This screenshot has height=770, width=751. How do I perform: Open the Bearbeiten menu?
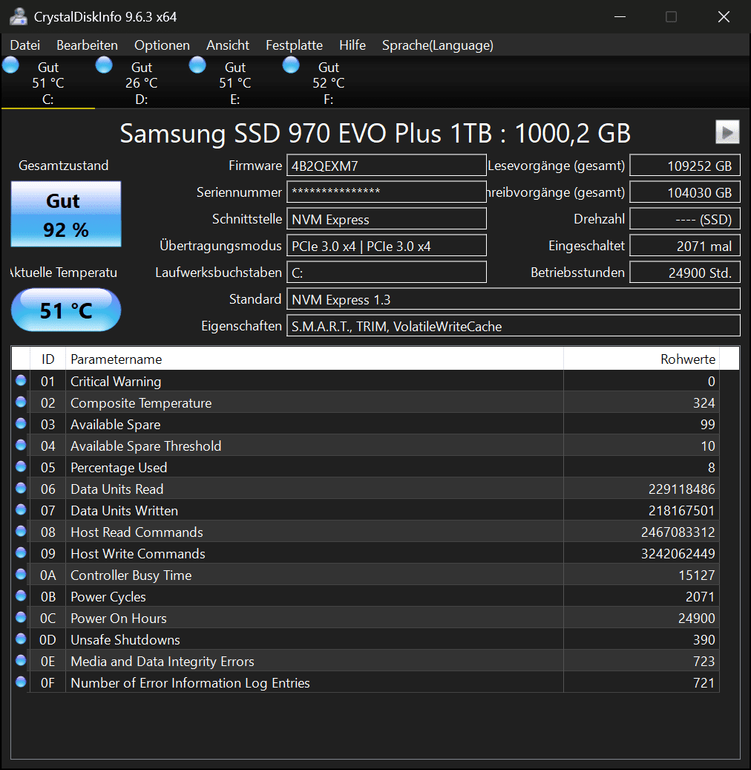(x=87, y=45)
